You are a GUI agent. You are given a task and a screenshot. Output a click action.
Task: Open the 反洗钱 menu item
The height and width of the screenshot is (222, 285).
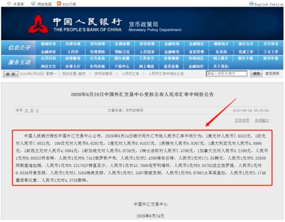(x=221, y=52)
